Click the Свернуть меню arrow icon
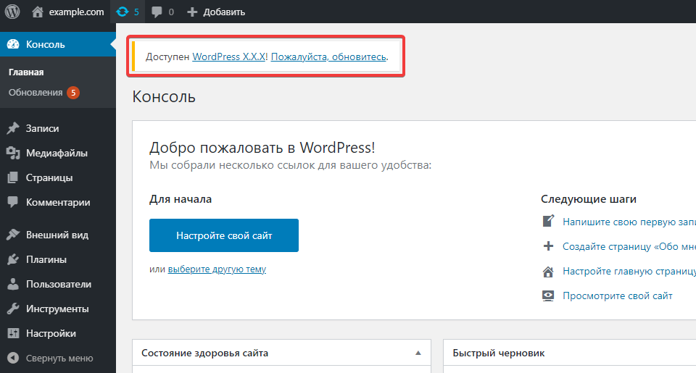Screen dimensions: 696x373 13,358
